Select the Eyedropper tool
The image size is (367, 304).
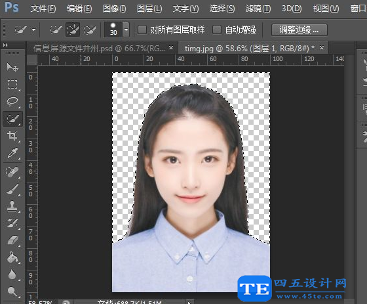coord(12,153)
